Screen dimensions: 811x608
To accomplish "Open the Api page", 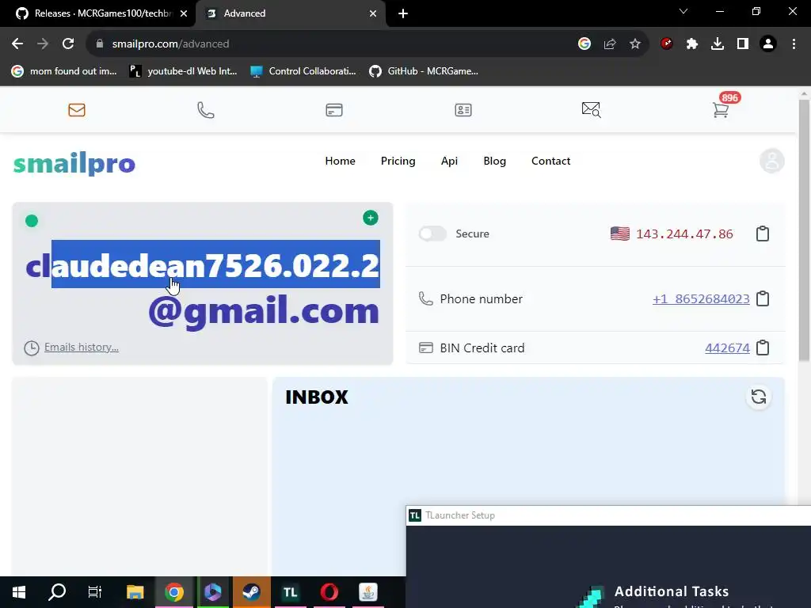I will 449,161.
